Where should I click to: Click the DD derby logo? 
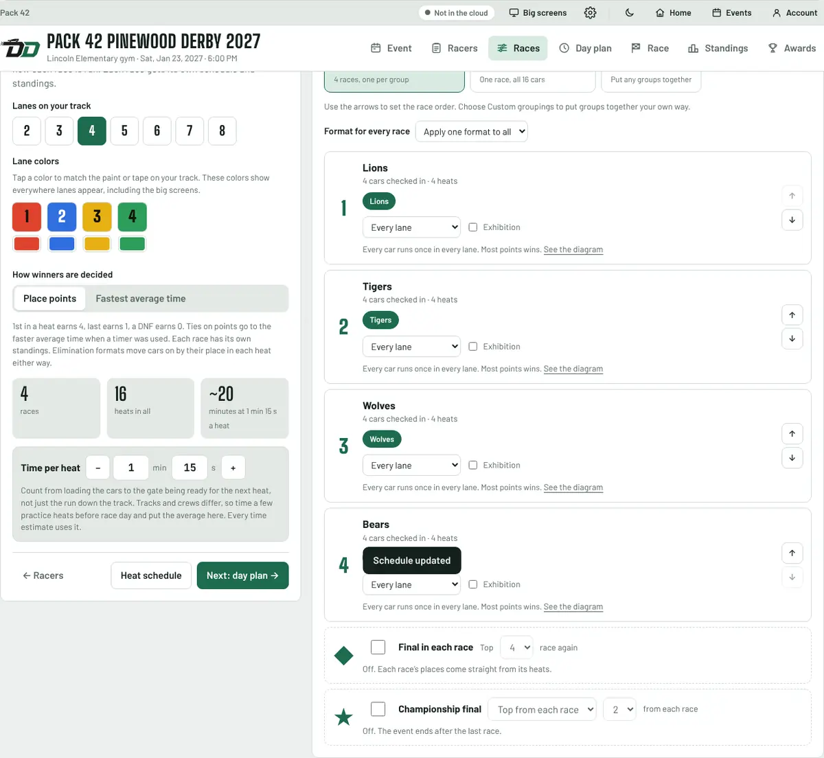coord(20,48)
